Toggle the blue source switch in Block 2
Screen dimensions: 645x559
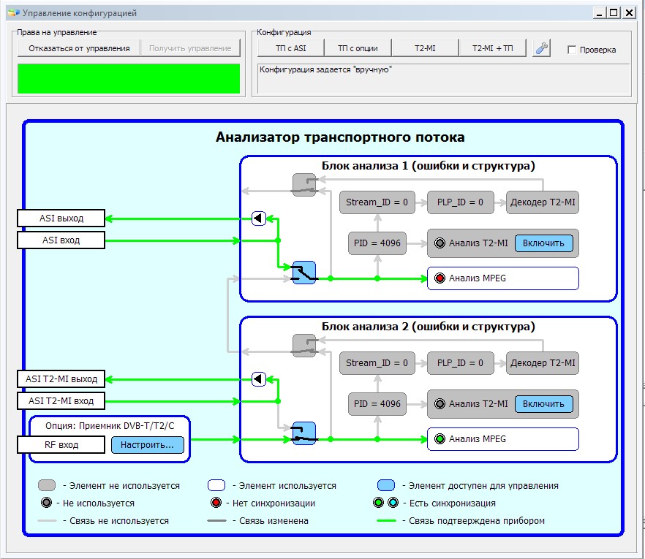coord(304,433)
